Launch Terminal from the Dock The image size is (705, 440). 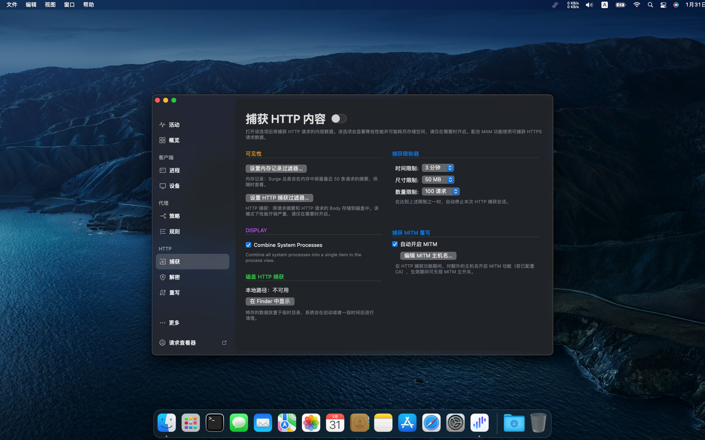[x=215, y=423]
